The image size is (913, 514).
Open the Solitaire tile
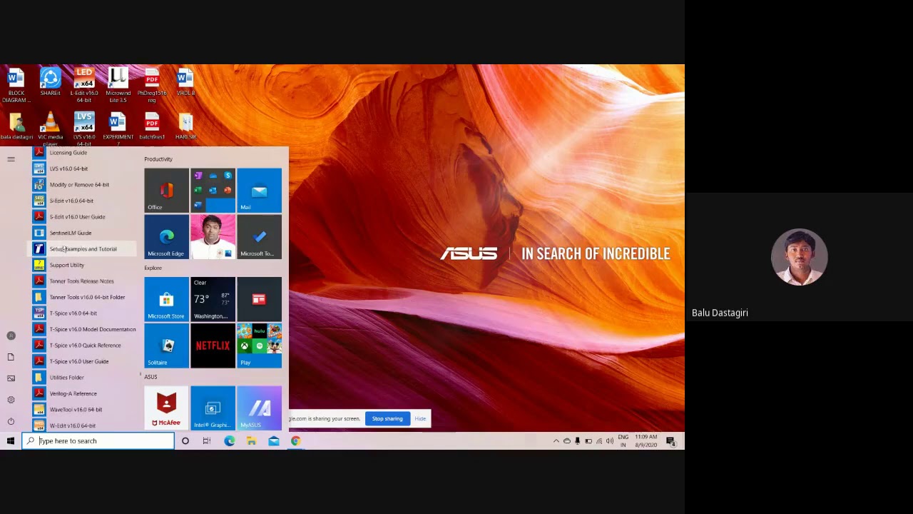166,346
